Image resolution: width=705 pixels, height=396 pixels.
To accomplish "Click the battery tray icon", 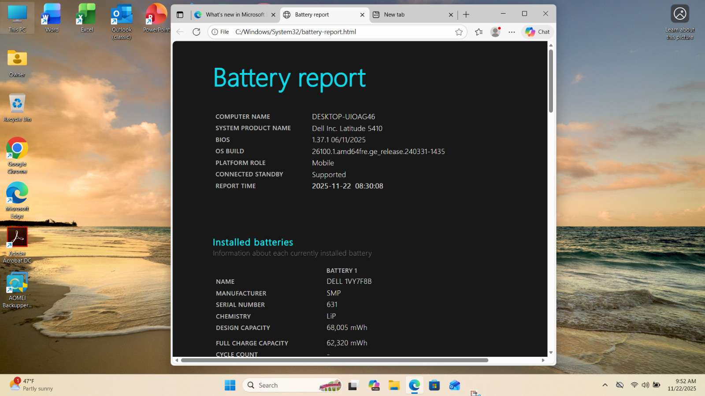I will tap(657, 385).
